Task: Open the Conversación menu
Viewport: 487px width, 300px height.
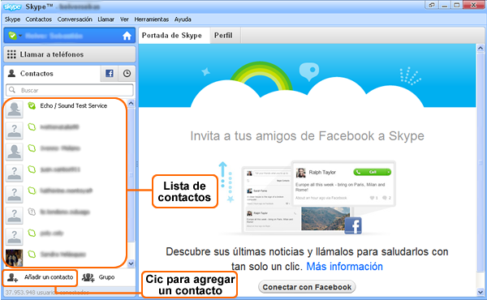Action: click(75, 19)
